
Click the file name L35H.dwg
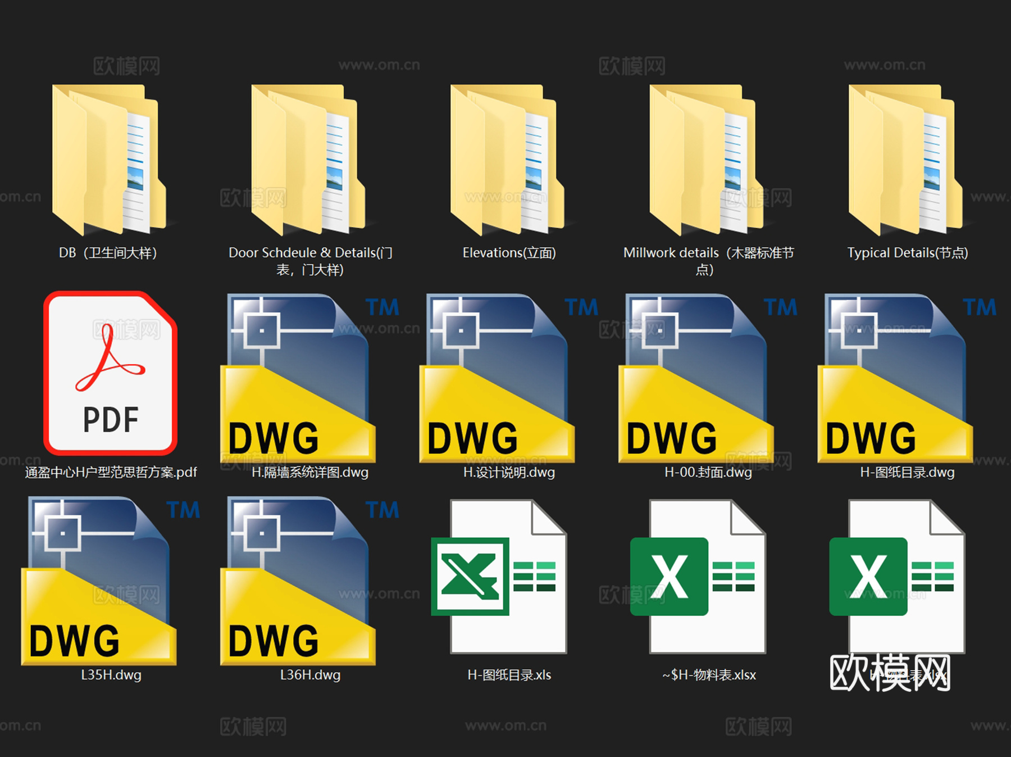[x=111, y=675]
